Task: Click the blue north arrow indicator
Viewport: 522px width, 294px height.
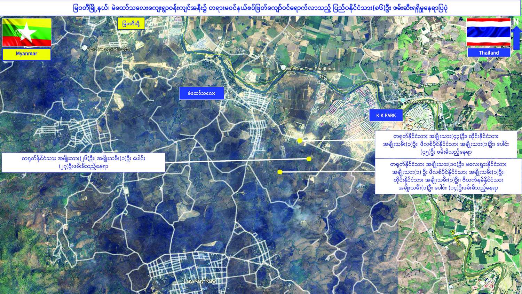Action: coord(516,35)
